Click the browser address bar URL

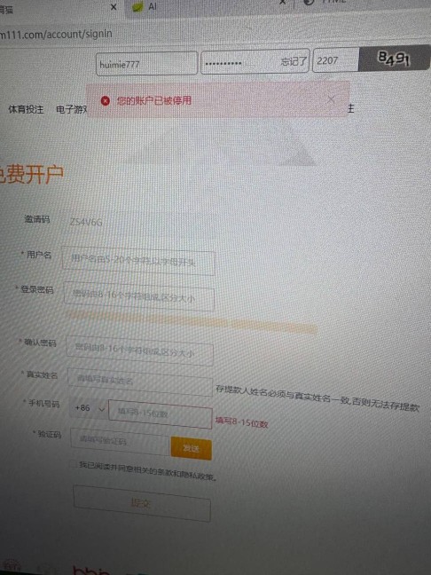point(56,34)
